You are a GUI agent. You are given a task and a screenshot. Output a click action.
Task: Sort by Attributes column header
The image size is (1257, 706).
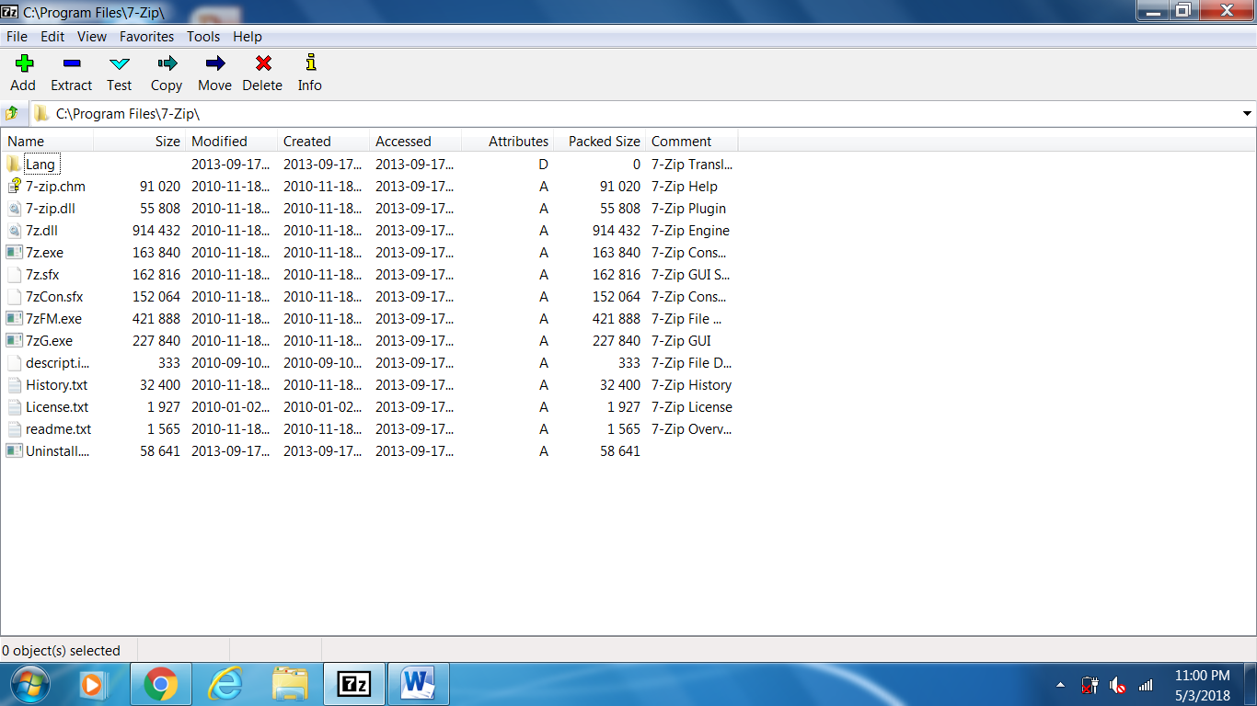coord(508,142)
